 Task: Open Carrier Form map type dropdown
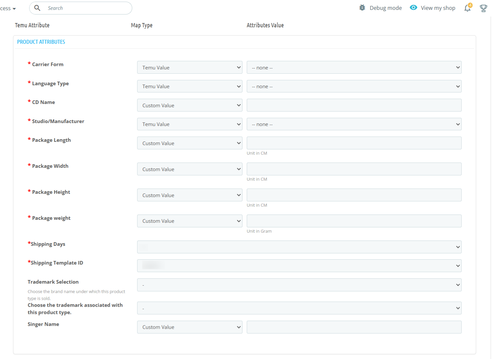point(190,67)
